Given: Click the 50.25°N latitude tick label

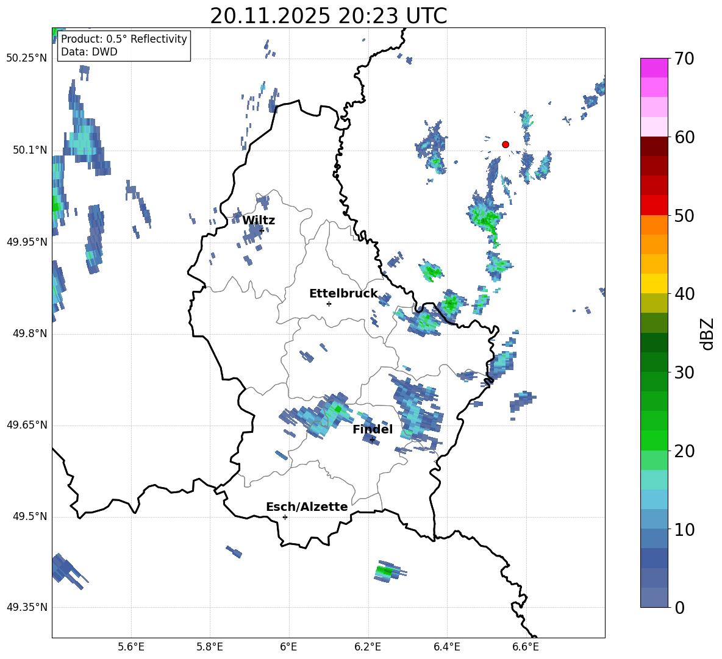Looking at the screenshot, I should pyautogui.click(x=26, y=59).
